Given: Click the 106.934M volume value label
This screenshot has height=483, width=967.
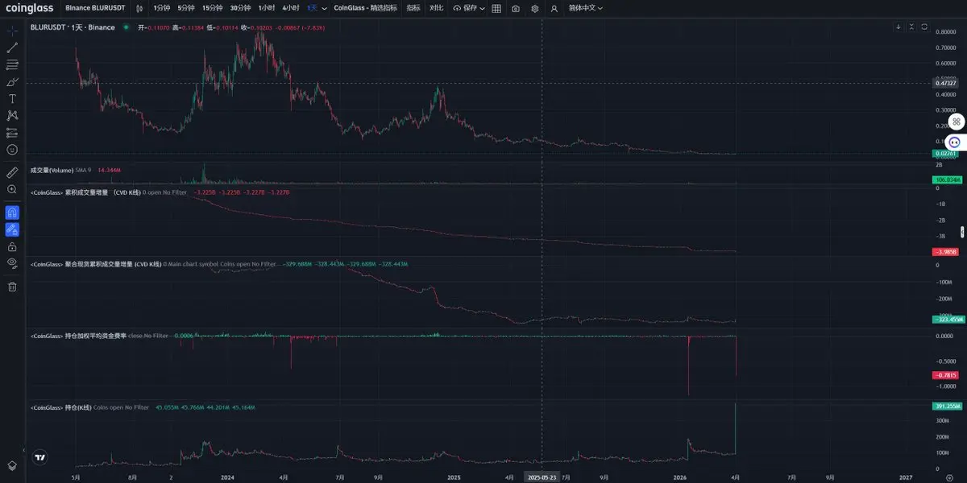Looking at the screenshot, I should point(947,180).
